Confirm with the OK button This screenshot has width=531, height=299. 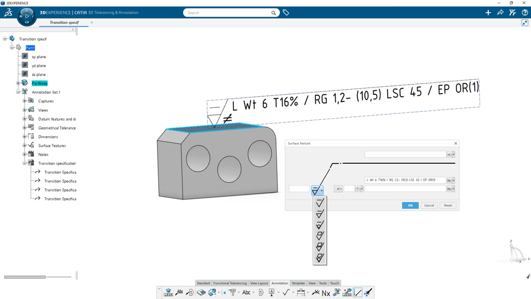pos(410,205)
